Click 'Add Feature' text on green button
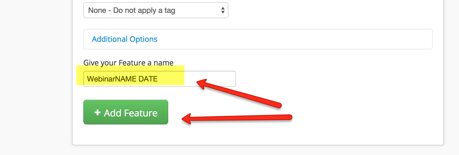The image size is (459, 155). 131,113
